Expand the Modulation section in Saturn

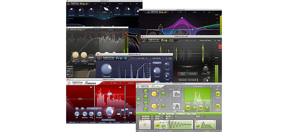coord(108,120)
